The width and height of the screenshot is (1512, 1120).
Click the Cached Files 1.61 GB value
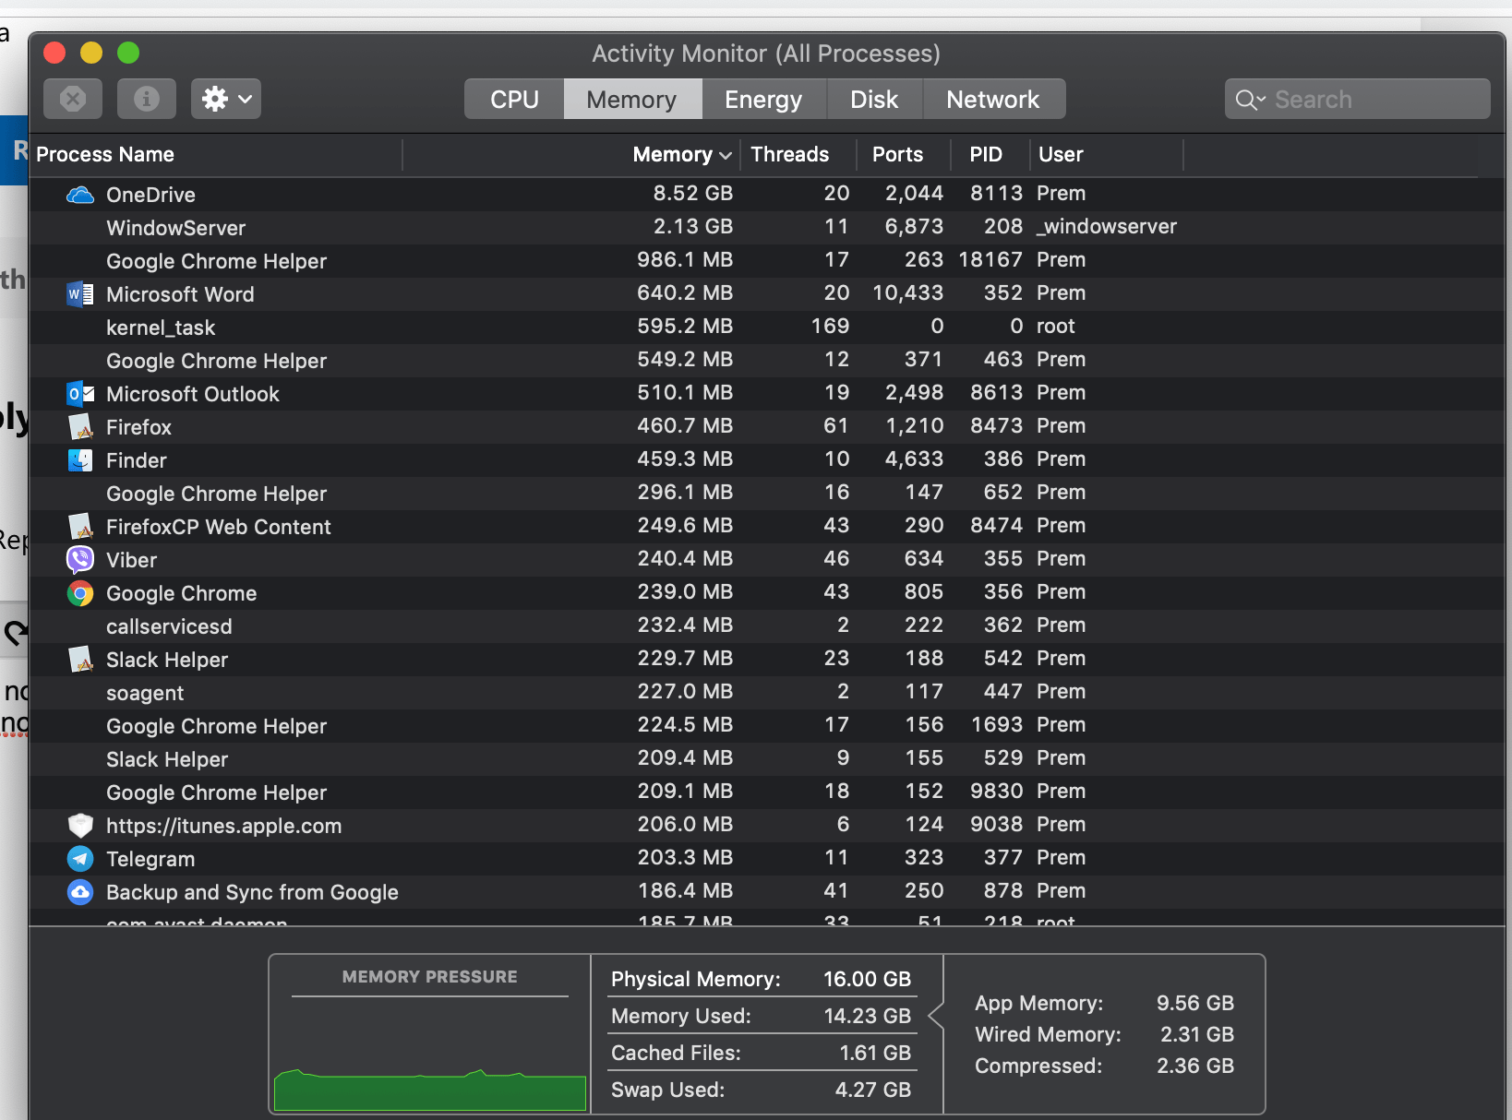(875, 1053)
